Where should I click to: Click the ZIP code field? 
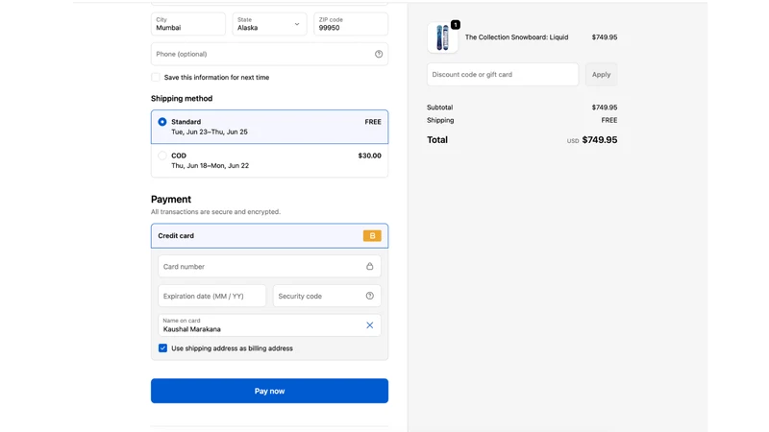point(351,24)
